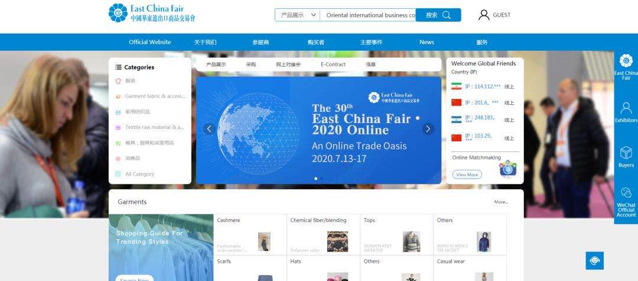Viewport: 638px width, 281px height.
Task: Click the Iran flag next to IP 114.112
Action: (457, 87)
